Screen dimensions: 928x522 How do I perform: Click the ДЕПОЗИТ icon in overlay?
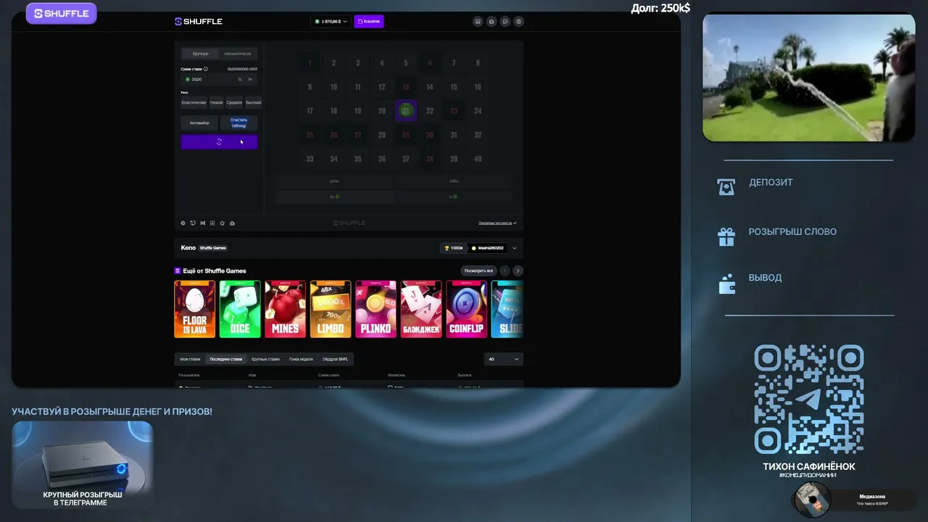726,187
